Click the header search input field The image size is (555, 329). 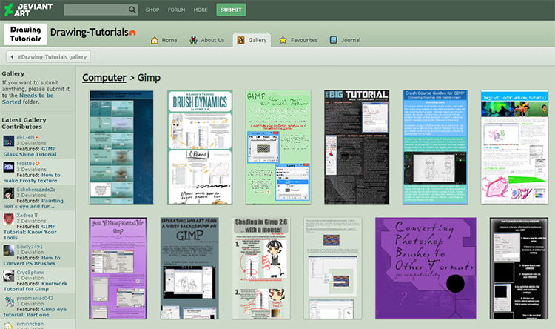(96, 10)
